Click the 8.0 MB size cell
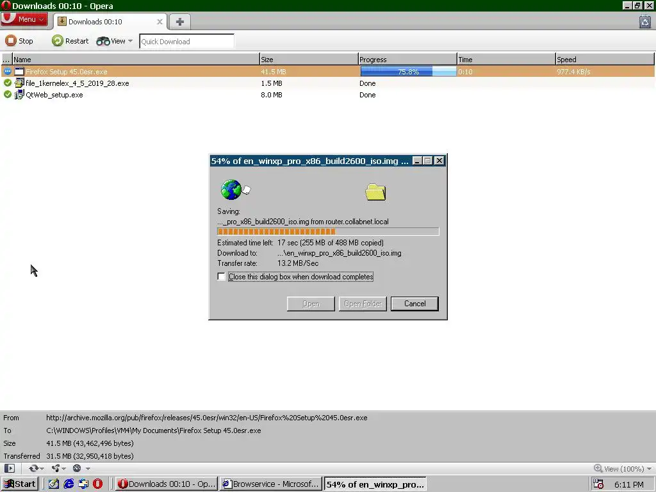Screen dimensions: 656x492 272,95
